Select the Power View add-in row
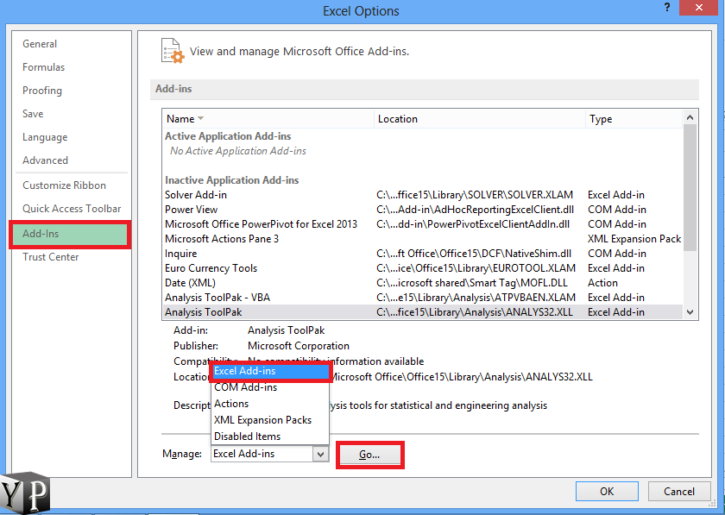 click(x=422, y=210)
